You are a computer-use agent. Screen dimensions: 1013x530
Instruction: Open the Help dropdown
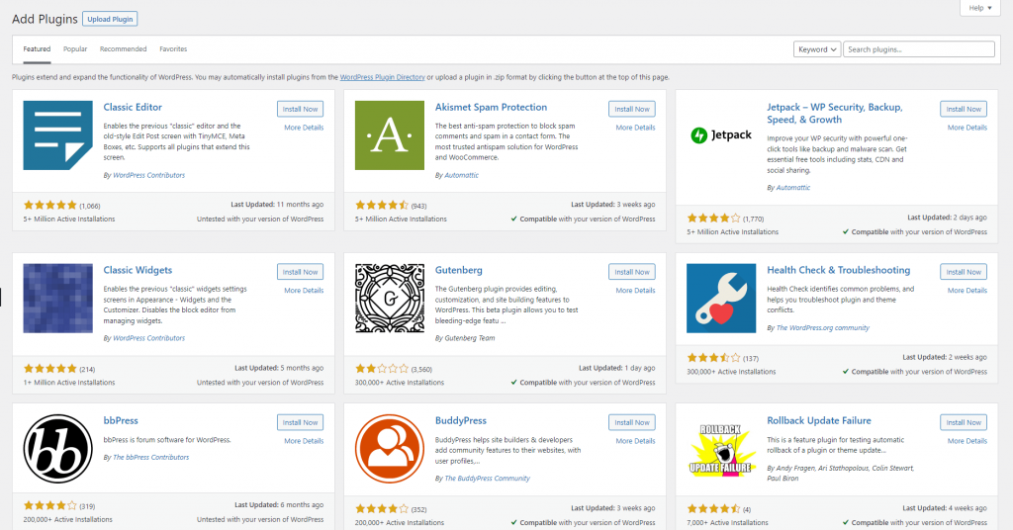pos(980,8)
